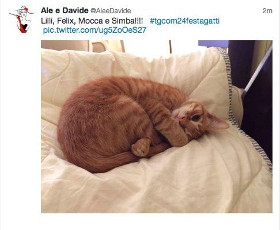This screenshot has width=280, height=230.
Task: Click the empty white space below the photo
Action: point(157,221)
